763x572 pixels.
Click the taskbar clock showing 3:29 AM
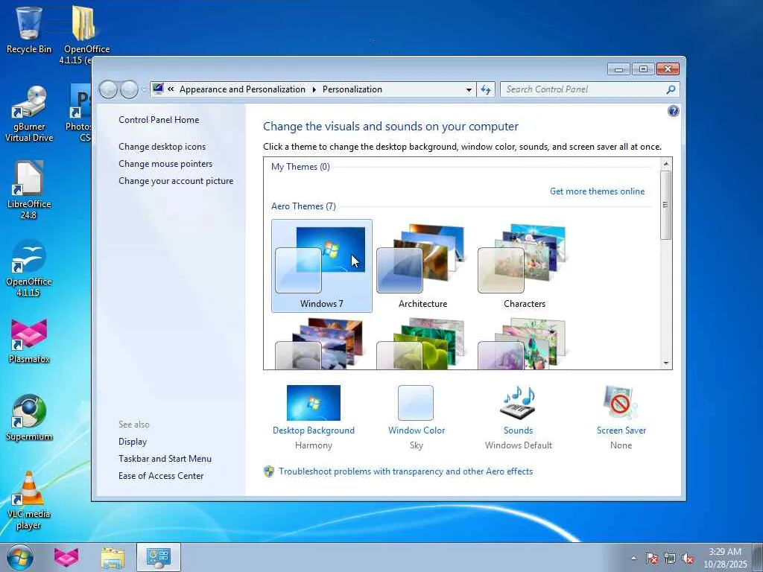pos(725,558)
